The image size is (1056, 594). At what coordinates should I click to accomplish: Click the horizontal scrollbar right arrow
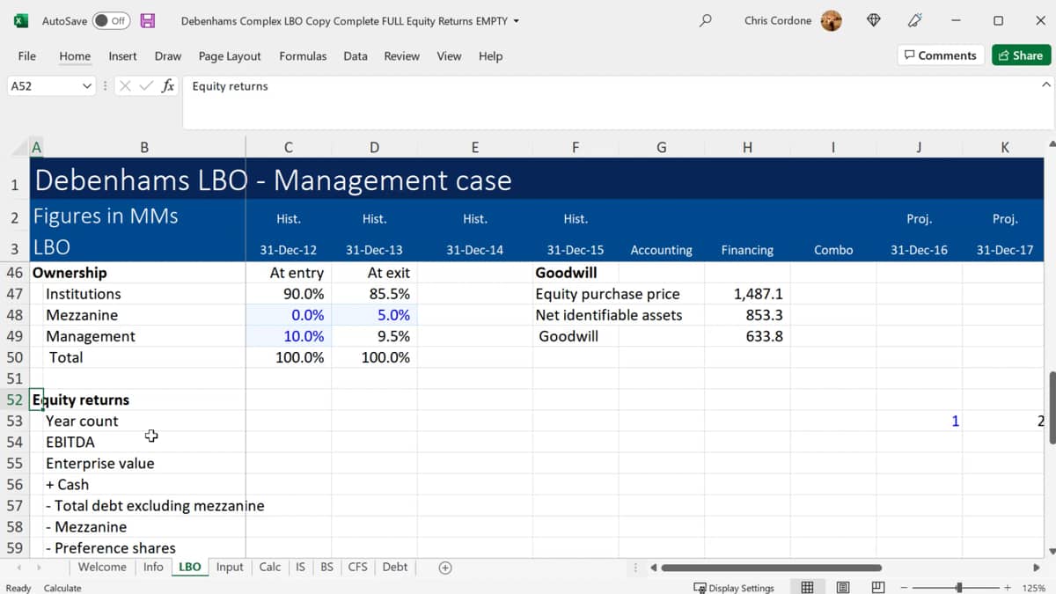point(1036,568)
